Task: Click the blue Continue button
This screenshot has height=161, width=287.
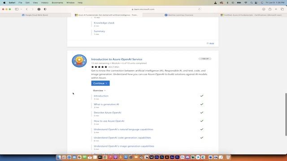Action: click(x=100, y=83)
